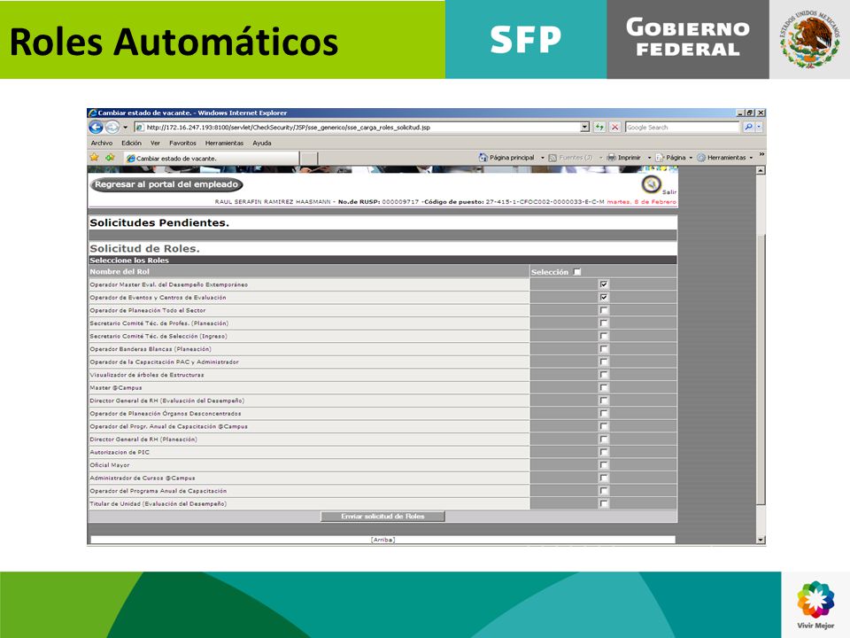Image resolution: width=850 pixels, height=638 pixels.
Task: Check Operador de Planeación Todo el Sector
Action: coord(603,310)
